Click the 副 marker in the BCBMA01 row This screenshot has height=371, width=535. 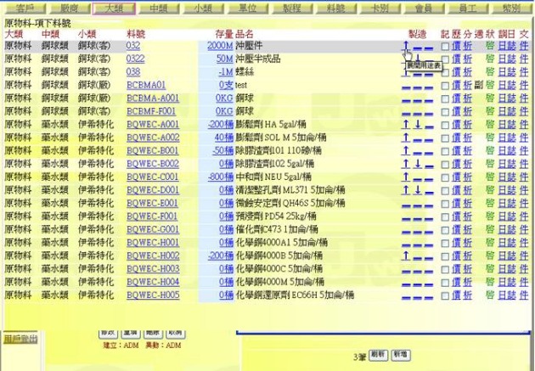478,86
